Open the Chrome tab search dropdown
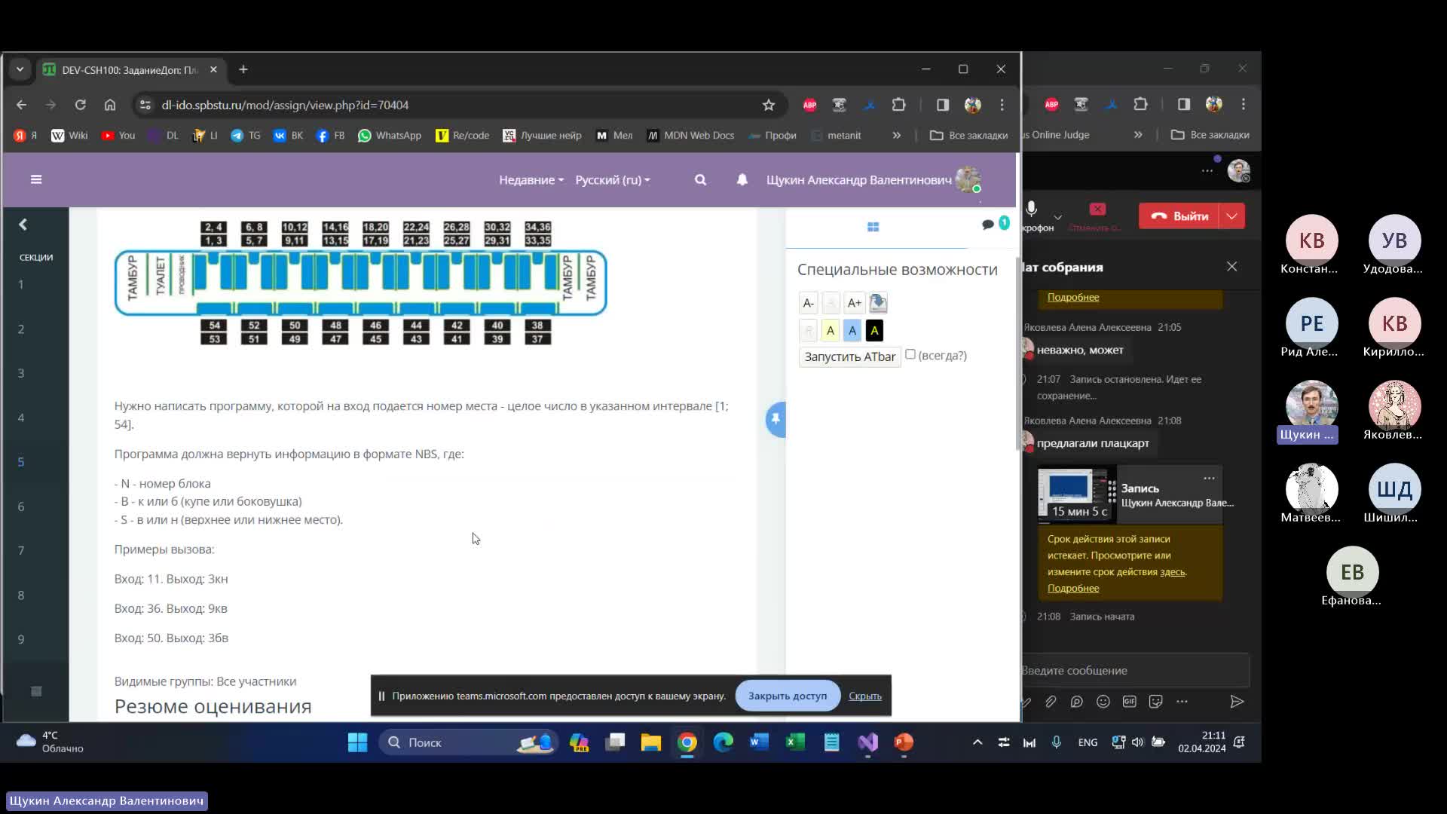The width and height of the screenshot is (1447, 814). pyautogui.click(x=20, y=69)
